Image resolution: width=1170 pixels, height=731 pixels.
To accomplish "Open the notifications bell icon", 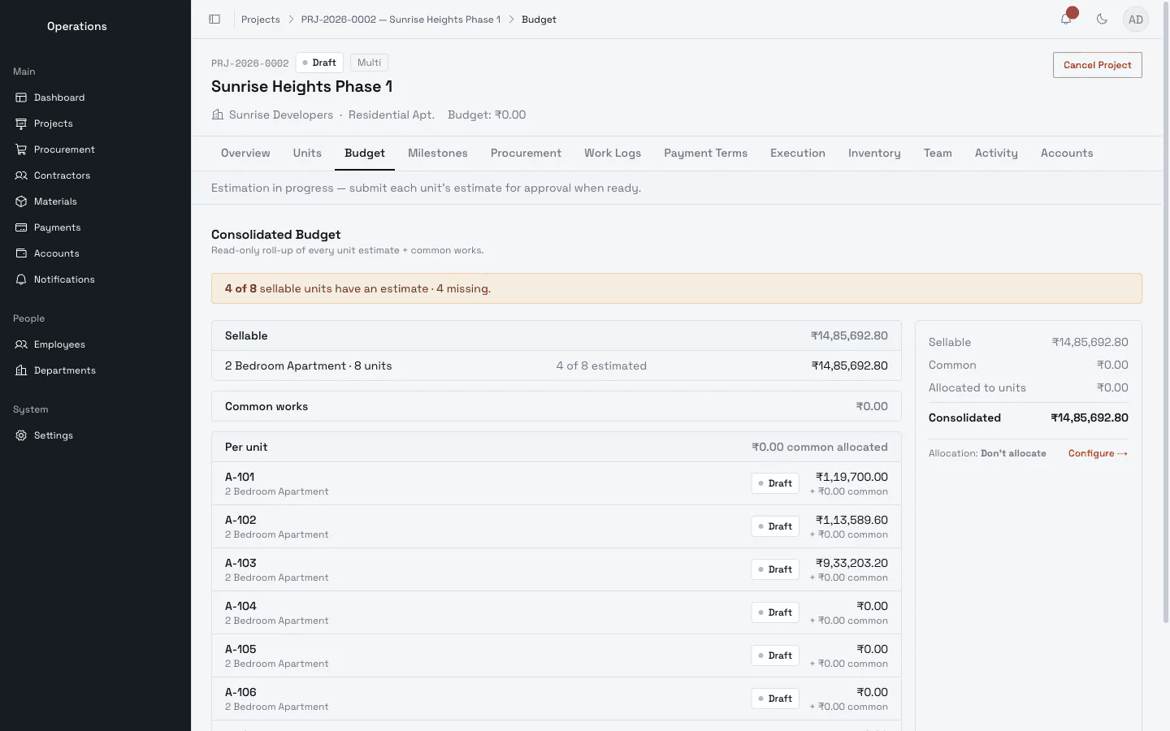I will (x=1066, y=19).
